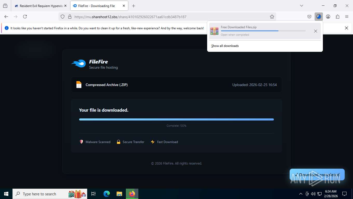This screenshot has width=353, height=199.
Task: Click the Fast Download lightning icon
Action: [153, 142]
